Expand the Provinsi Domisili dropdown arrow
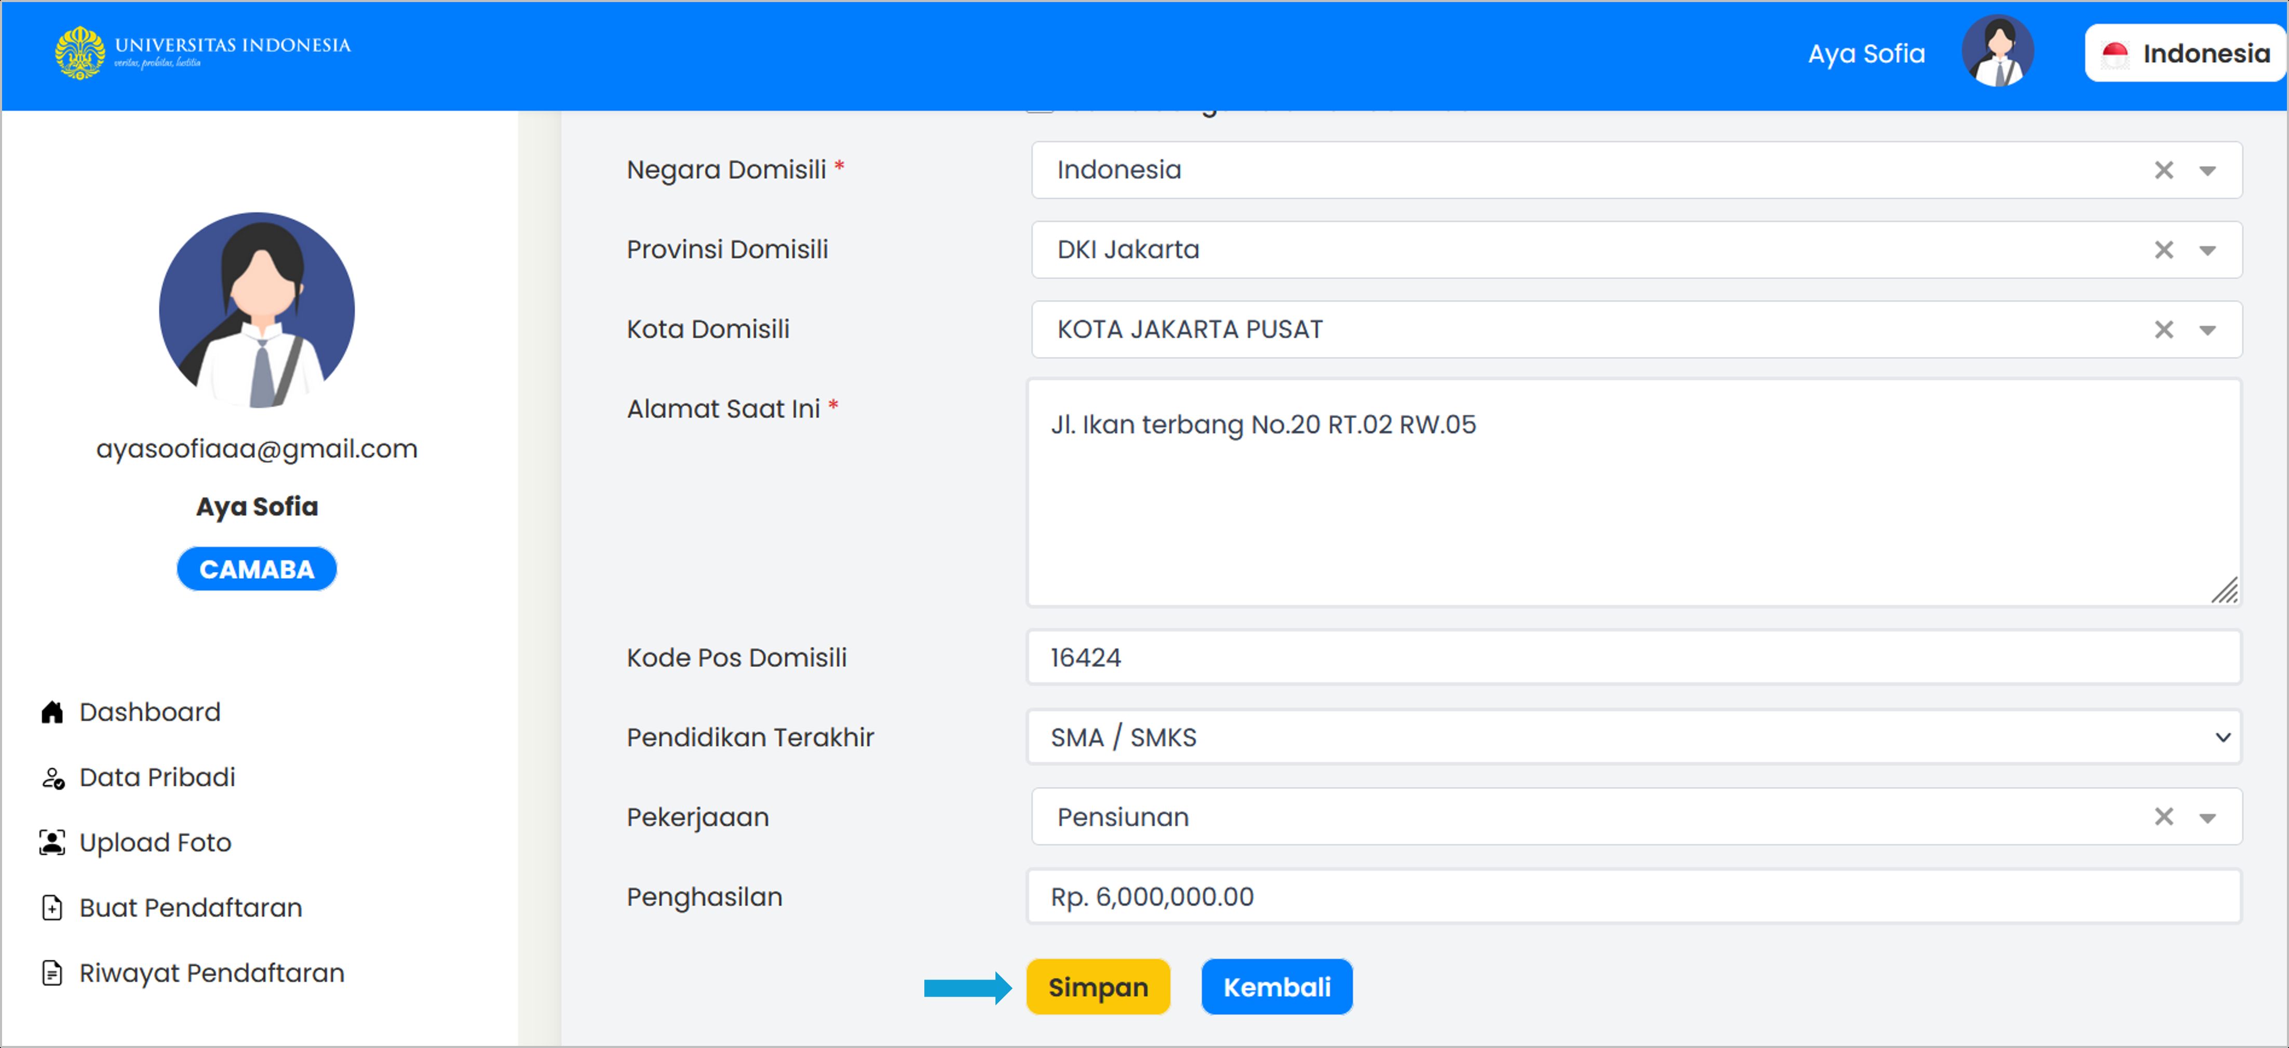 2207,251
